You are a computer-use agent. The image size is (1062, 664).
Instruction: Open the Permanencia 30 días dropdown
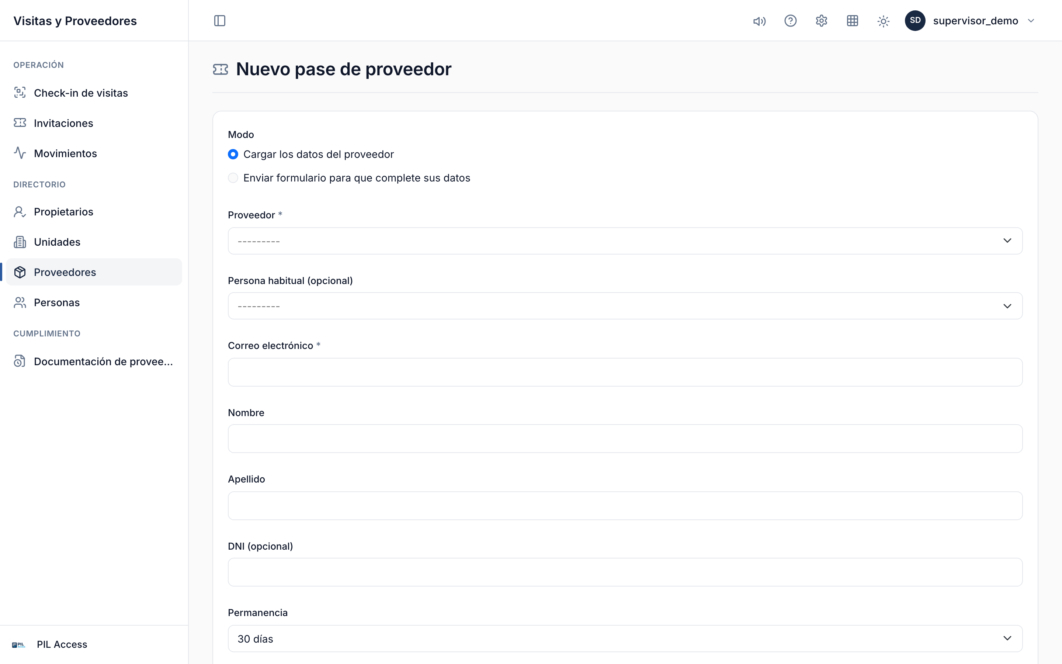click(625, 639)
